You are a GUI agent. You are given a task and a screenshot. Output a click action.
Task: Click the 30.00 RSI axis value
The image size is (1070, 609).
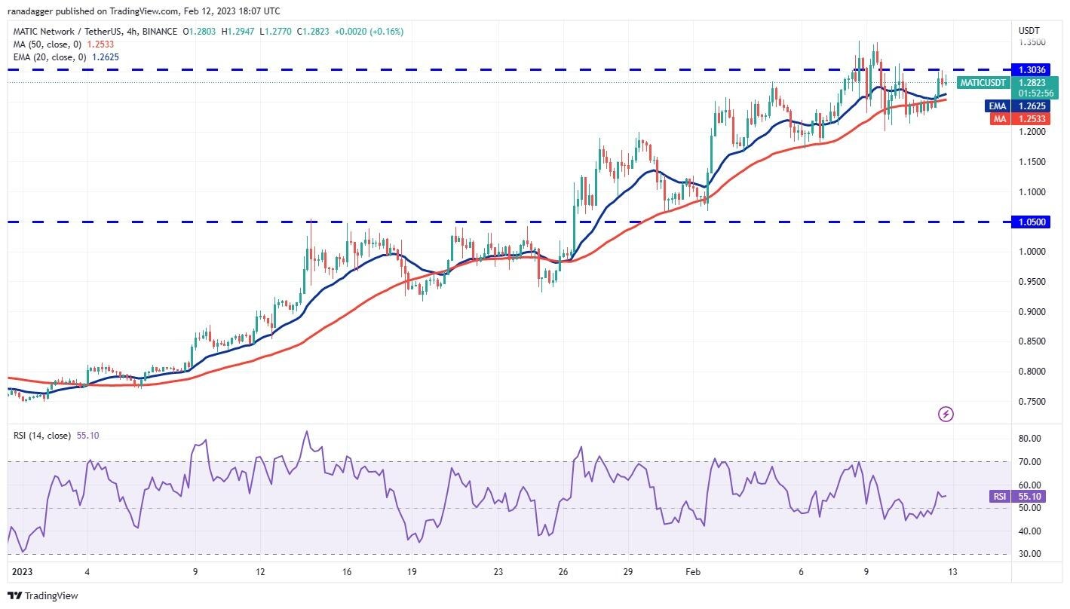1032,554
